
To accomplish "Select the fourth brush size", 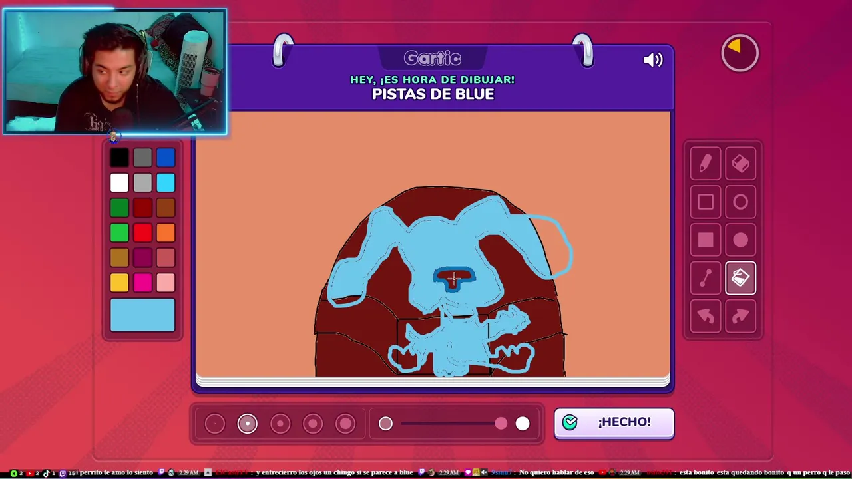I will coord(313,424).
